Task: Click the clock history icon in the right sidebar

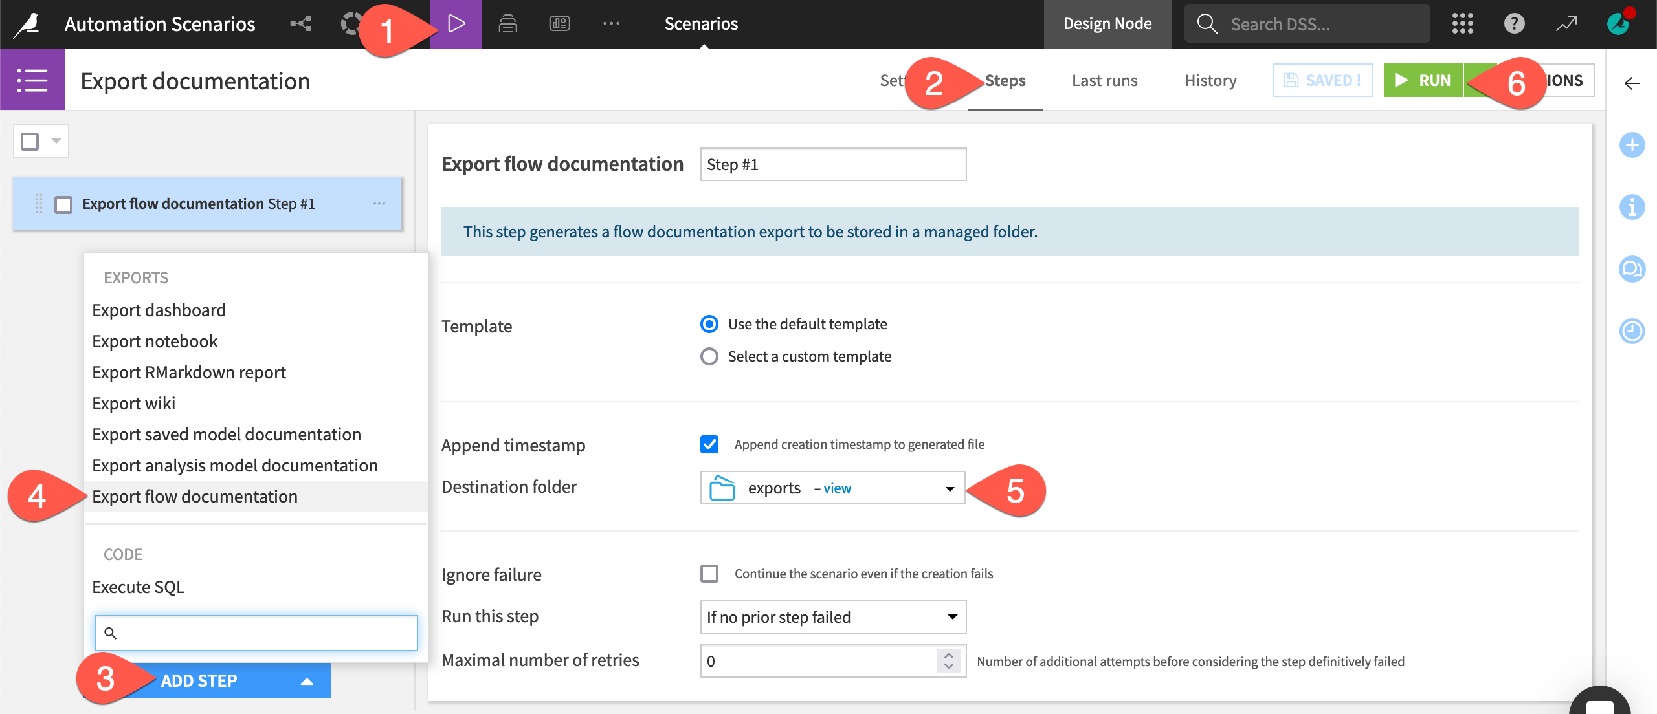Action: (1632, 332)
